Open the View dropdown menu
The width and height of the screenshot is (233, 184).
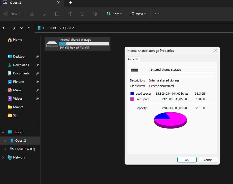tap(138, 14)
